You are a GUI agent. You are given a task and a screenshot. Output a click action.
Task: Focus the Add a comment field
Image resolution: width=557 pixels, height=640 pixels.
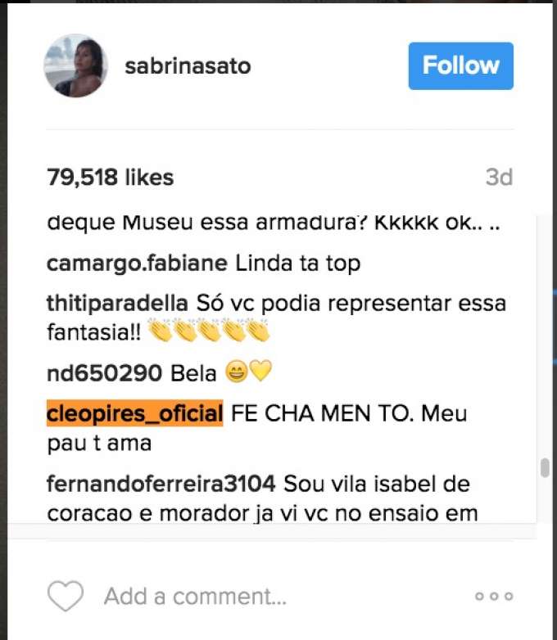coord(195,597)
